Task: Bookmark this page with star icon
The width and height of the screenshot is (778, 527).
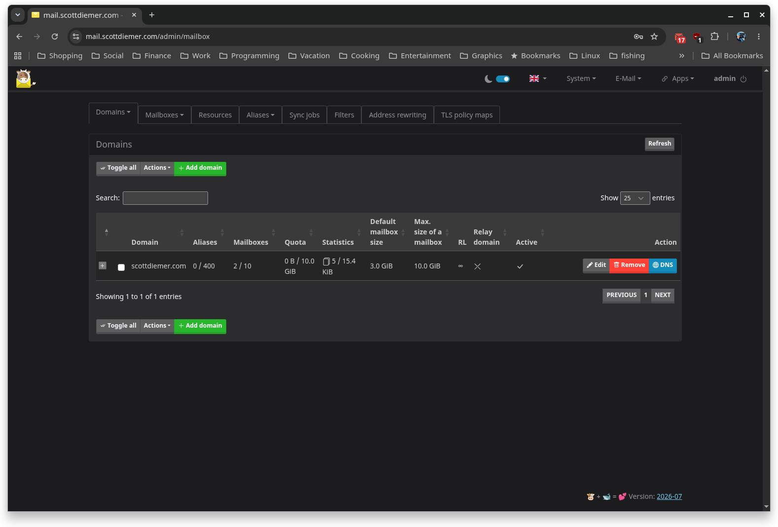Action: [654, 37]
